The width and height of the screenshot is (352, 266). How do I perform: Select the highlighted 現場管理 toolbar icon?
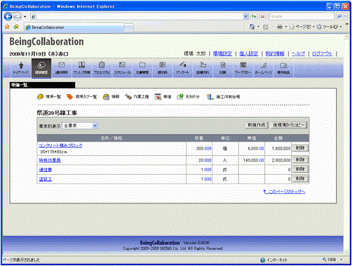pyautogui.click(x=41, y=68)
